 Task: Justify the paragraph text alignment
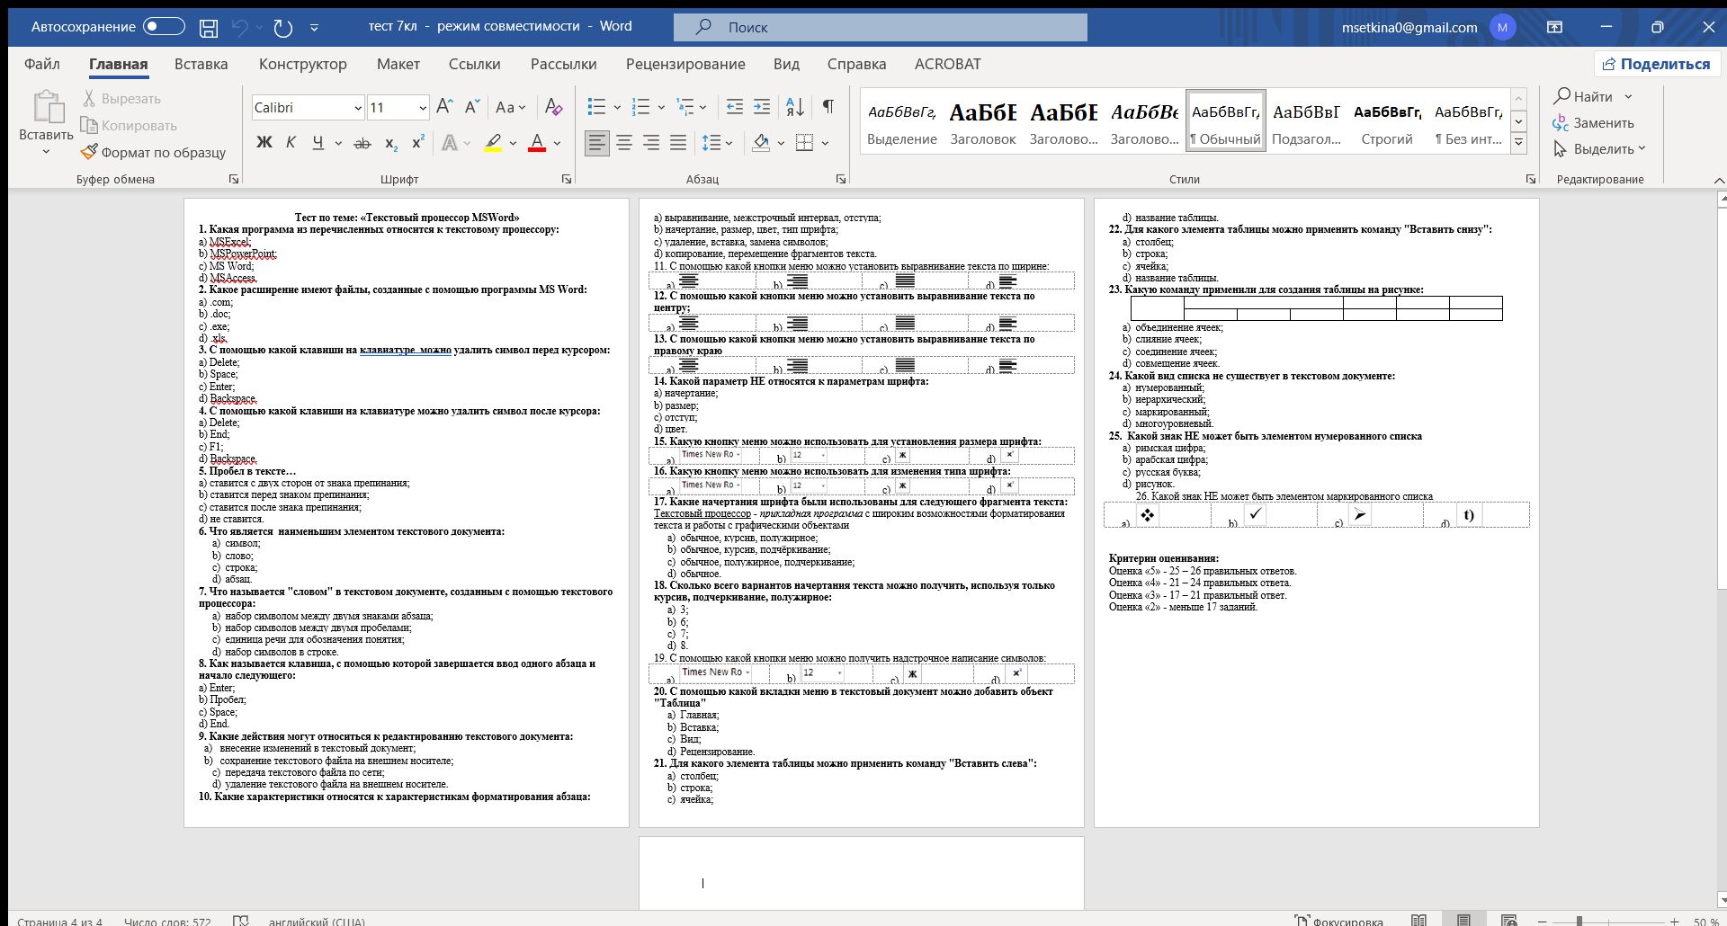click(x=678, y=142)
